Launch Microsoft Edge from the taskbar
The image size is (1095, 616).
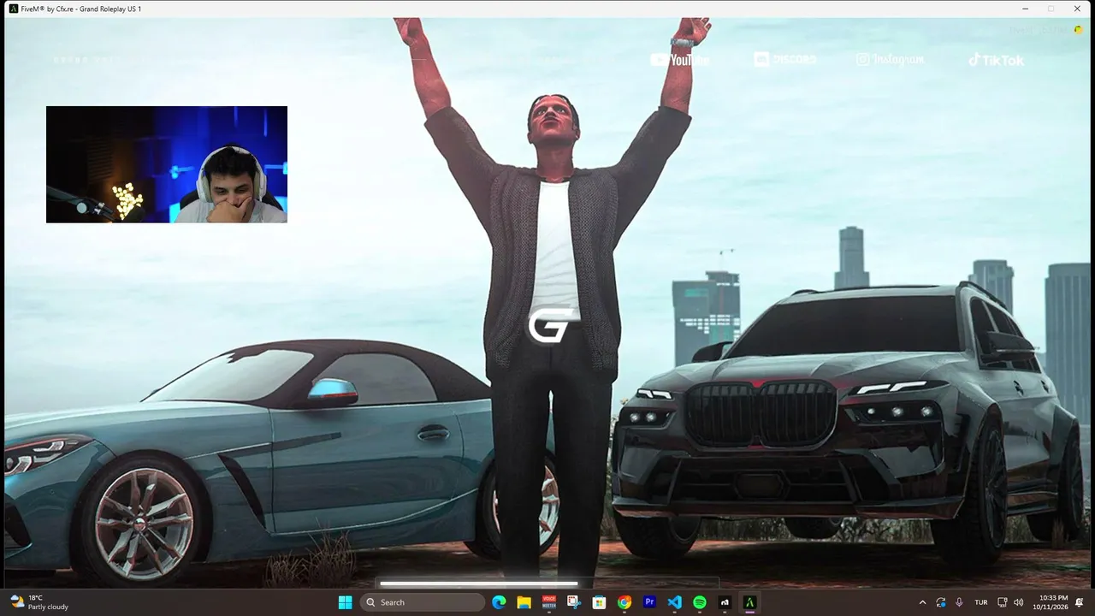500,602
